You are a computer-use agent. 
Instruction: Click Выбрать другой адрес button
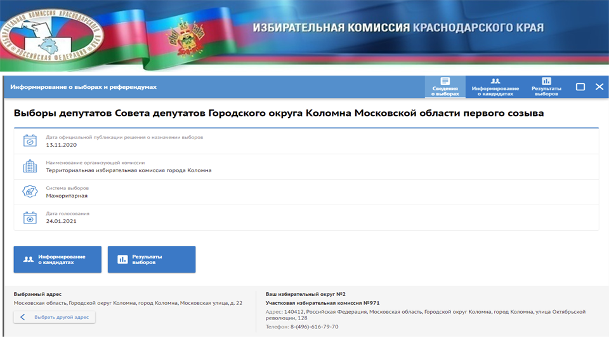[55, 317]
